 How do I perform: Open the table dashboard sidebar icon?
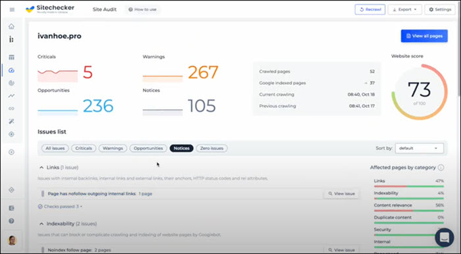tap(11, 57)
